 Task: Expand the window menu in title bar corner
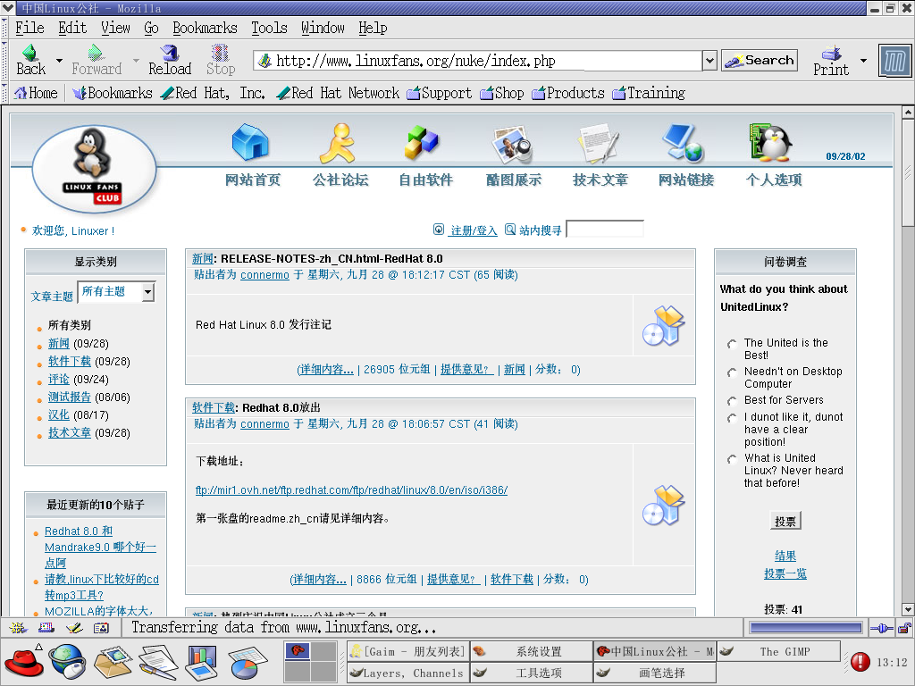coord(7,8)
